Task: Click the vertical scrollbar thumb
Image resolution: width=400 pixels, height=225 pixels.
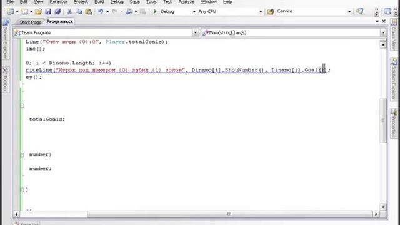Action: coord(383,120)
